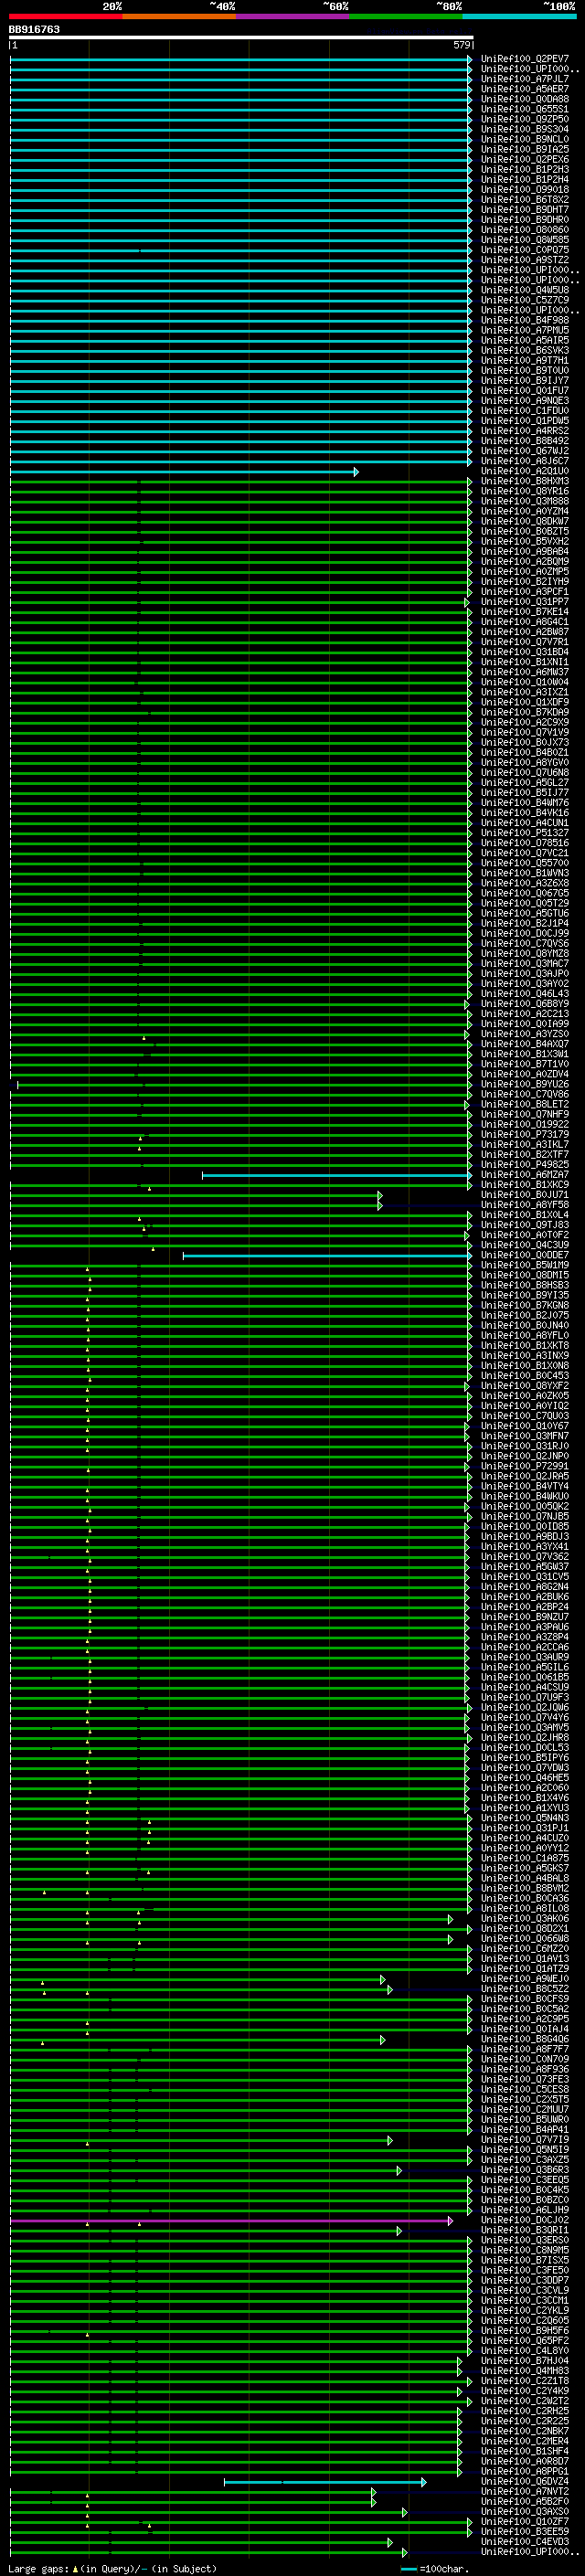The height and width of the screenshot is (2576, 585).
Task: Open hit UniRef100_B4F988
Action: click(x=525, y=320)
